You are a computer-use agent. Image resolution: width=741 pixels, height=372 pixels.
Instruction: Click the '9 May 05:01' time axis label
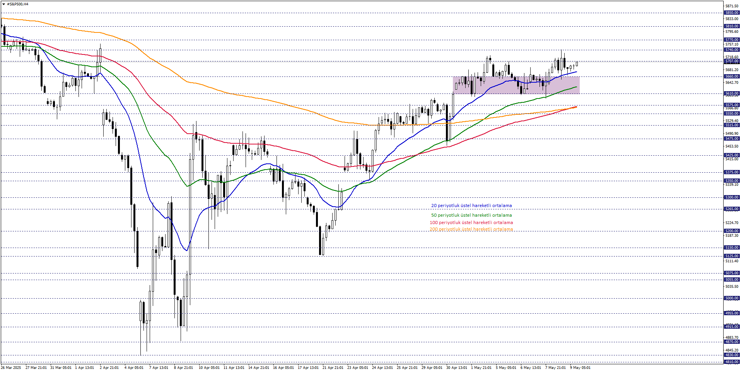click(580, 368)
